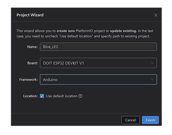Uncheck the Use default location checkbox
The width and height of the screenshot is (172, 135).
tap(42, 96)
